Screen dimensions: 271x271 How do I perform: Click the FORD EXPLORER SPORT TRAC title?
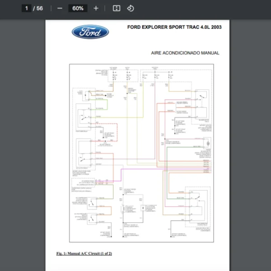point(174,27)
